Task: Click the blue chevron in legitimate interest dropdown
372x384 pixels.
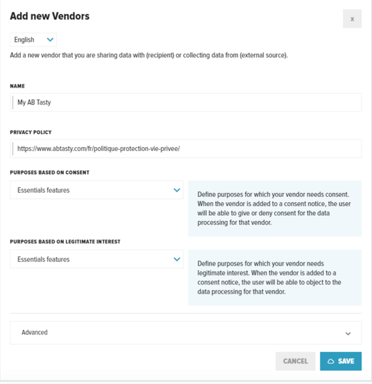Action: point(177,259)
